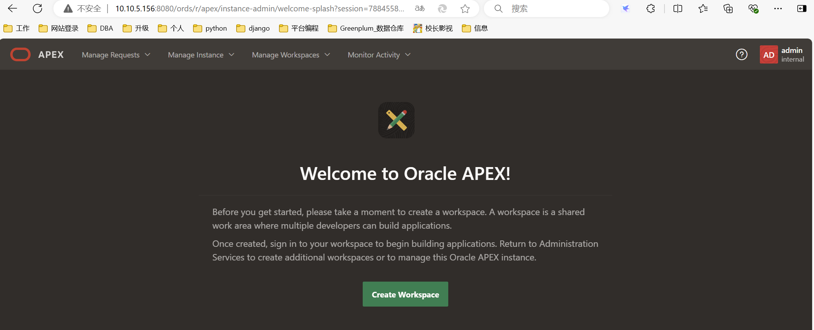
Task: Toggle the split screen icon
Action: (678, 8)
